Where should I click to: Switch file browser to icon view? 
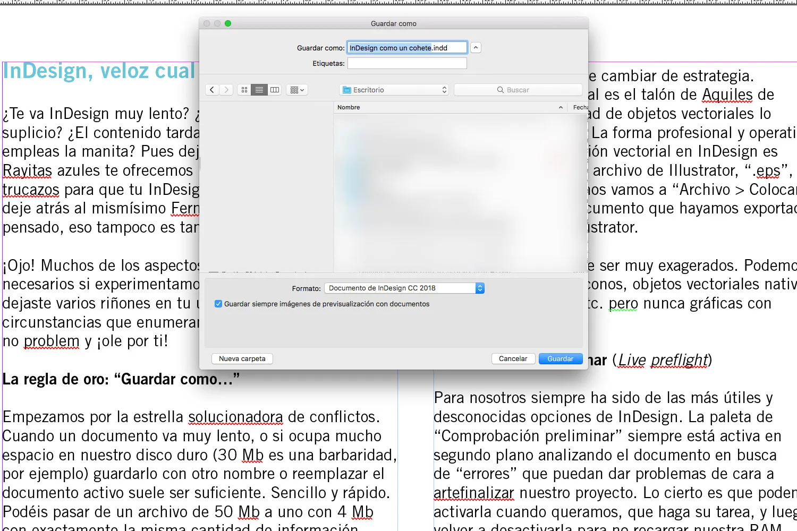tap(244, 90)
